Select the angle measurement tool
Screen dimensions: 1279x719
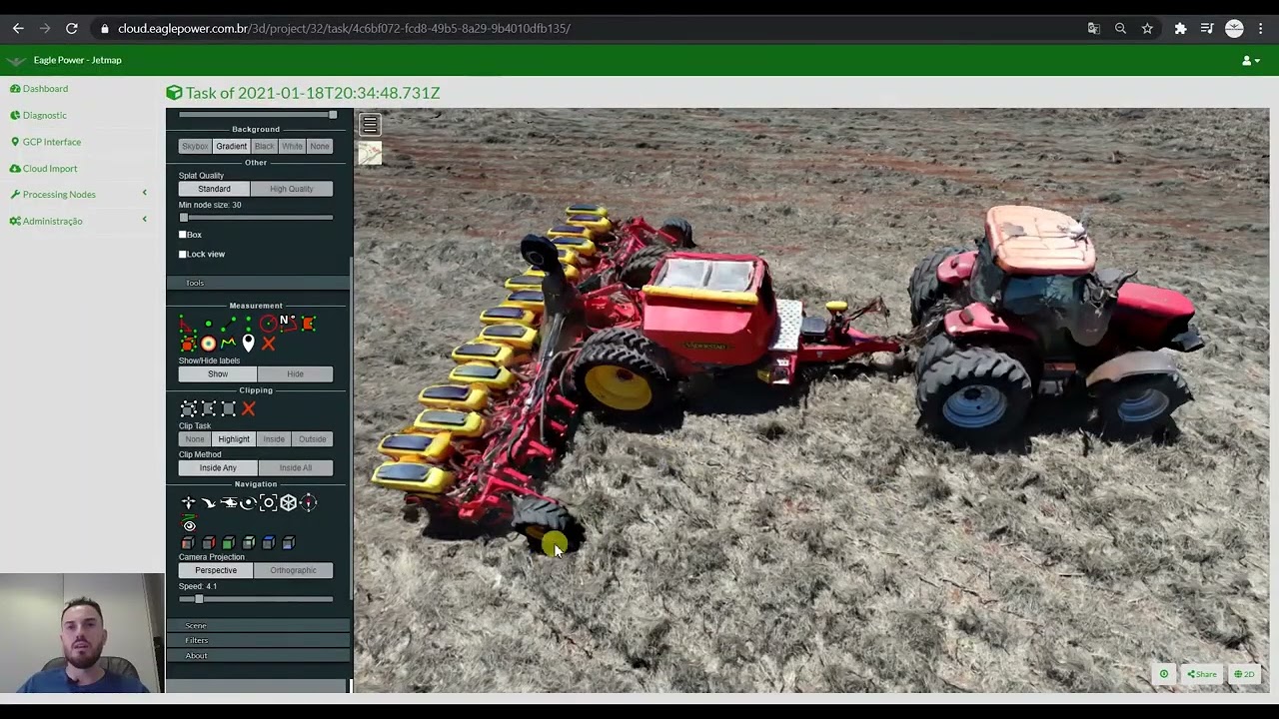coord(188,324)
